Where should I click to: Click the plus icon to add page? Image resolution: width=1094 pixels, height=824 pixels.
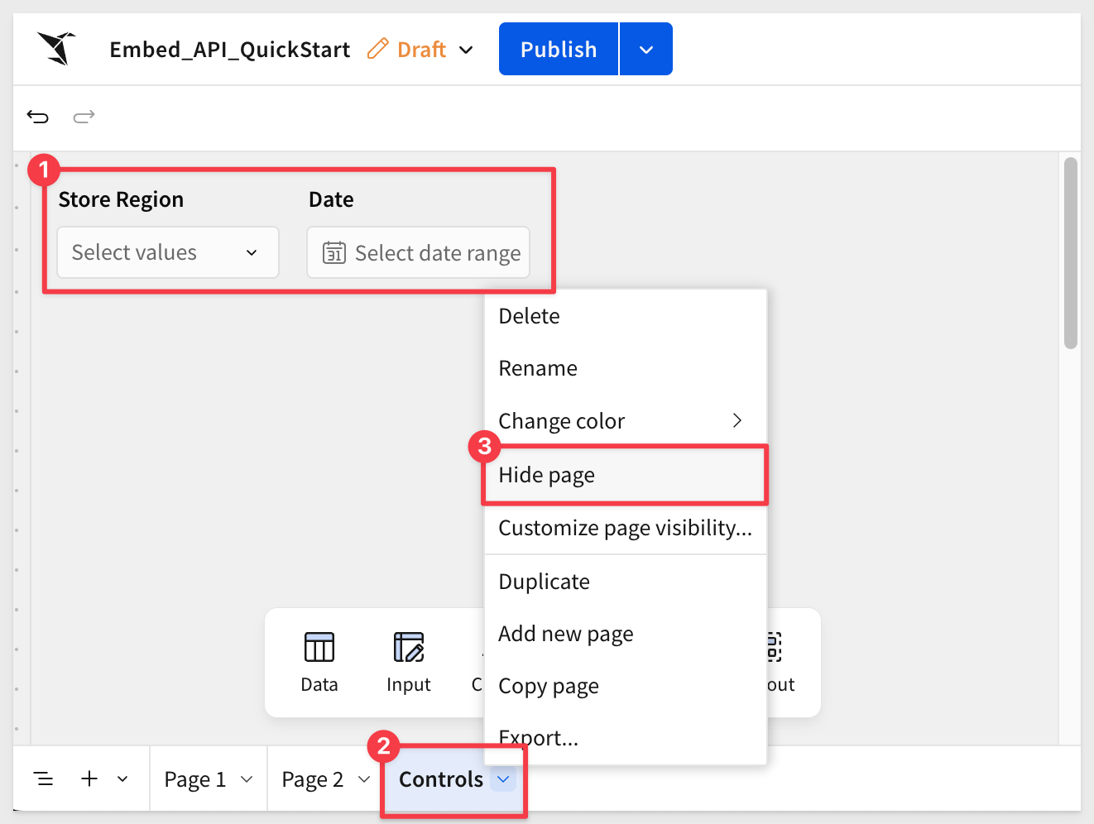(x=89, y=779)
